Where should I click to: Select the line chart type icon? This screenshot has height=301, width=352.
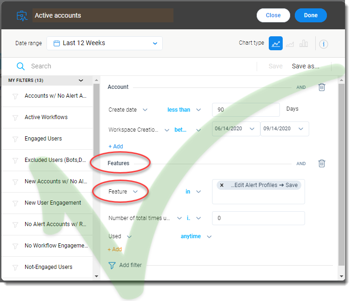click(x=275, y=43)
